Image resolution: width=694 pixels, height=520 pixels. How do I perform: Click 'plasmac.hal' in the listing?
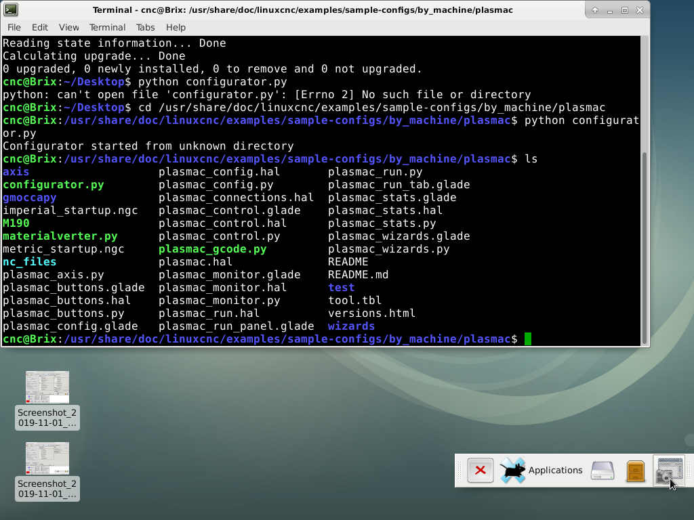click(196, 262)
